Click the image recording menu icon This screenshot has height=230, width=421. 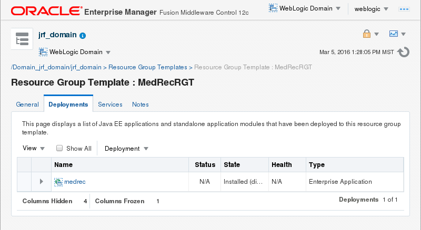[393, 34]
